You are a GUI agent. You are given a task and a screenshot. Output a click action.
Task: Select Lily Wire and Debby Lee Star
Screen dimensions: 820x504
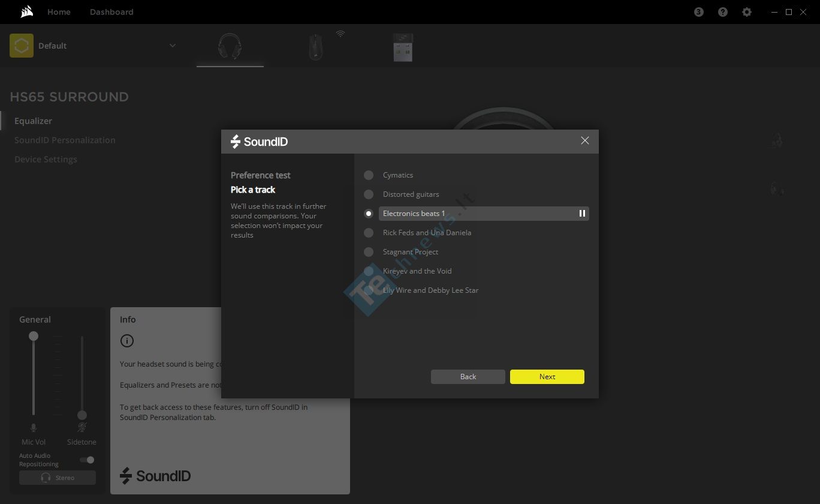[x=369, y=290]
